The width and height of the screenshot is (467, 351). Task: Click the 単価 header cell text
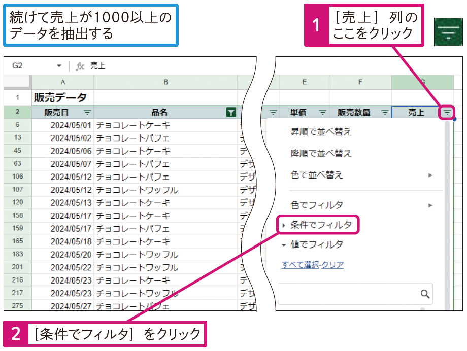coord(298,112)
